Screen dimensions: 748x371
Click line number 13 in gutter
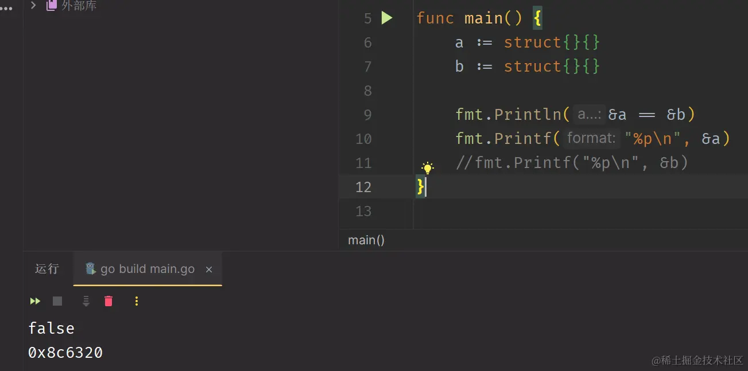[363, 211]
